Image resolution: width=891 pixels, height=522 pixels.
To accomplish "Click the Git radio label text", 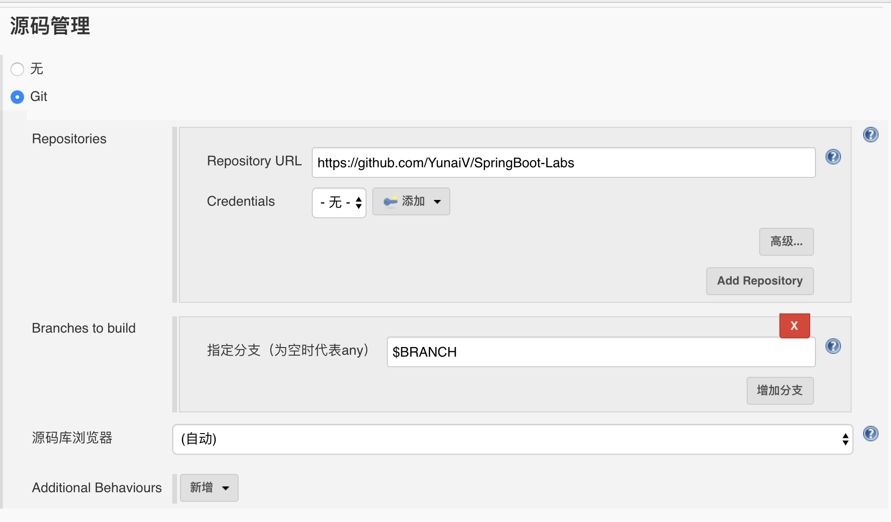I will point(38,97).
